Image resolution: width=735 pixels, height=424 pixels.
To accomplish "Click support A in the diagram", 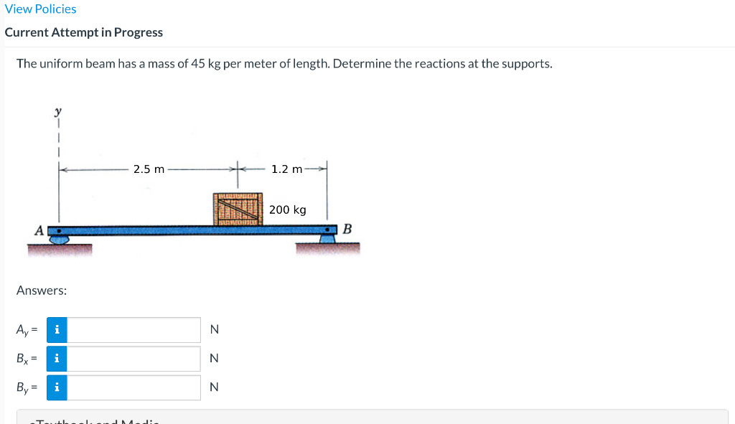I will [59, 237].
